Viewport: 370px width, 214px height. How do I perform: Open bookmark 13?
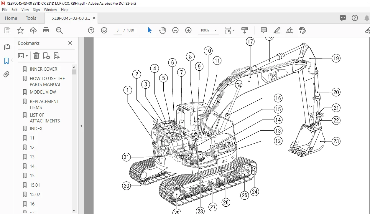pyautogui.click(x=32, y=157)
